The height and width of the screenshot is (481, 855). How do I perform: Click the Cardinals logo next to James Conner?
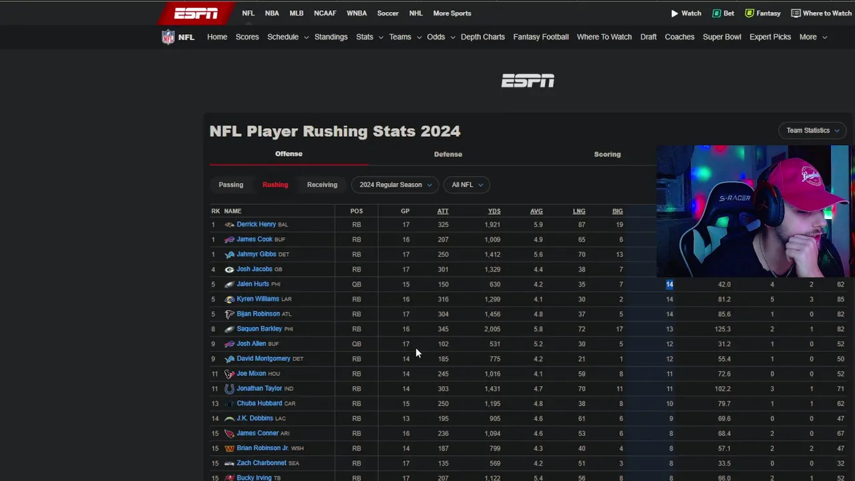pos(229,434)
